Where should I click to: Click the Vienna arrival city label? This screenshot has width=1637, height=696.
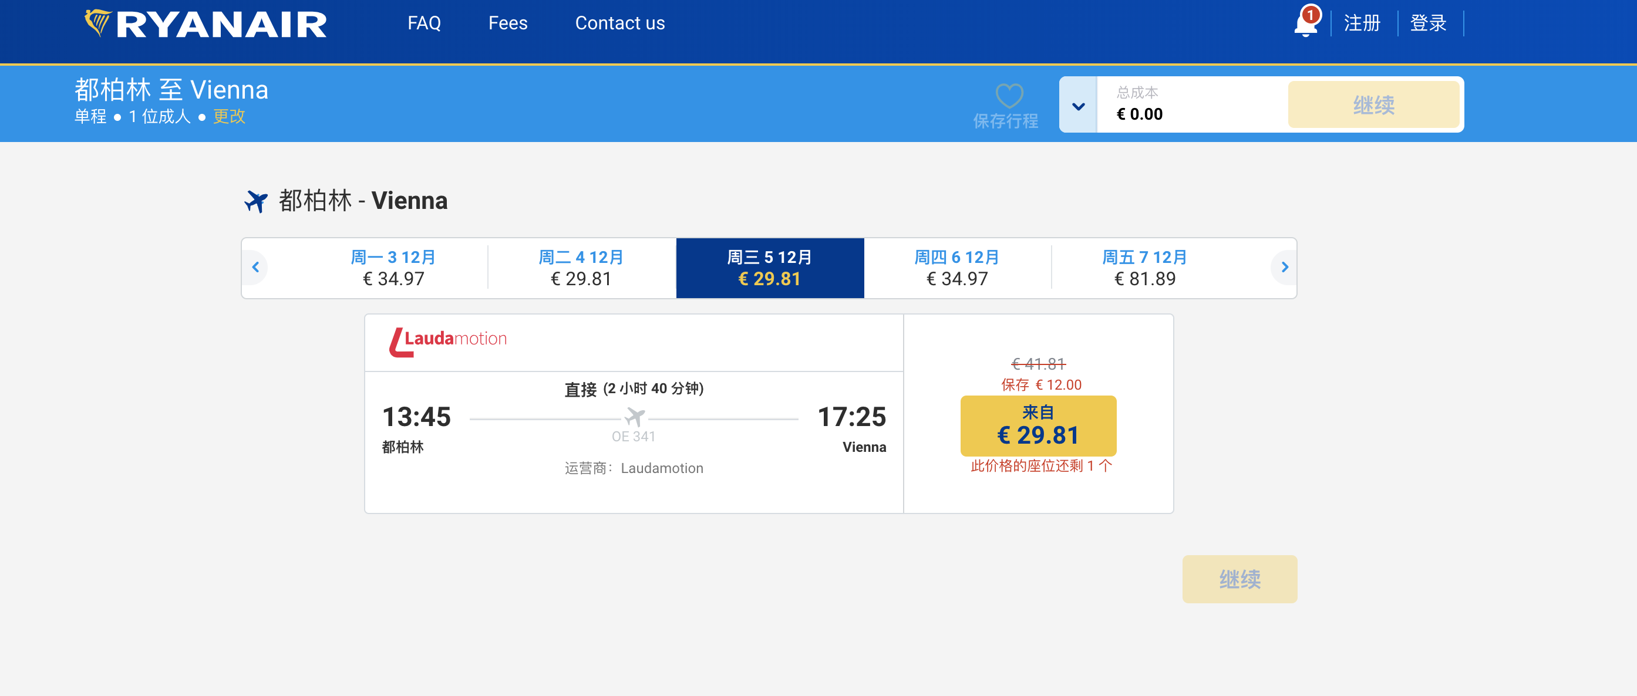[x=864, y=447]
